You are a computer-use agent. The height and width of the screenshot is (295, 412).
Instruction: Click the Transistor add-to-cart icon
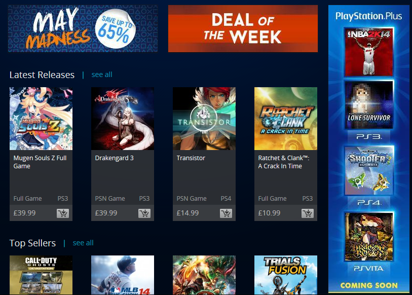coord(226,213)
